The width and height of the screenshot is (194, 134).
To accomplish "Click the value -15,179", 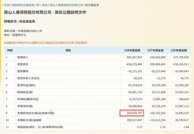I will (161, 78).
